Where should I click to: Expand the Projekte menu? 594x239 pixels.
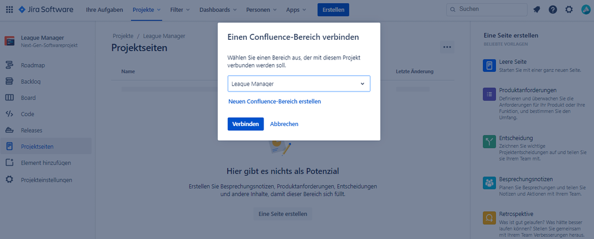pyautogui.click(x=147, y=10)
